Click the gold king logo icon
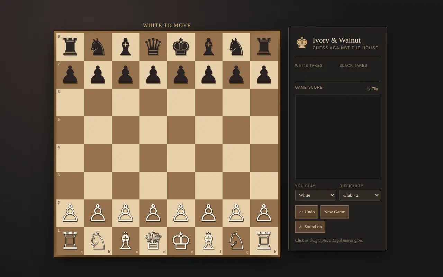The height and width of the screenshot is (277, 443). pyautogui.click(x=302, y=43)
